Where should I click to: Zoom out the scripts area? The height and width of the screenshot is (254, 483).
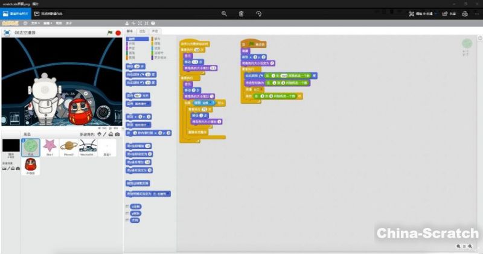[x=458, y=246]
